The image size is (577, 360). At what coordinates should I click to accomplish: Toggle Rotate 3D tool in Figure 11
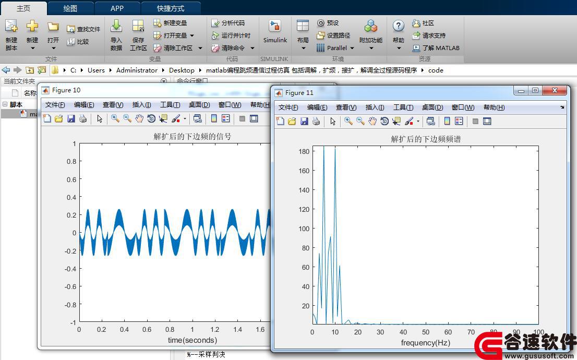tap(384, 121)
